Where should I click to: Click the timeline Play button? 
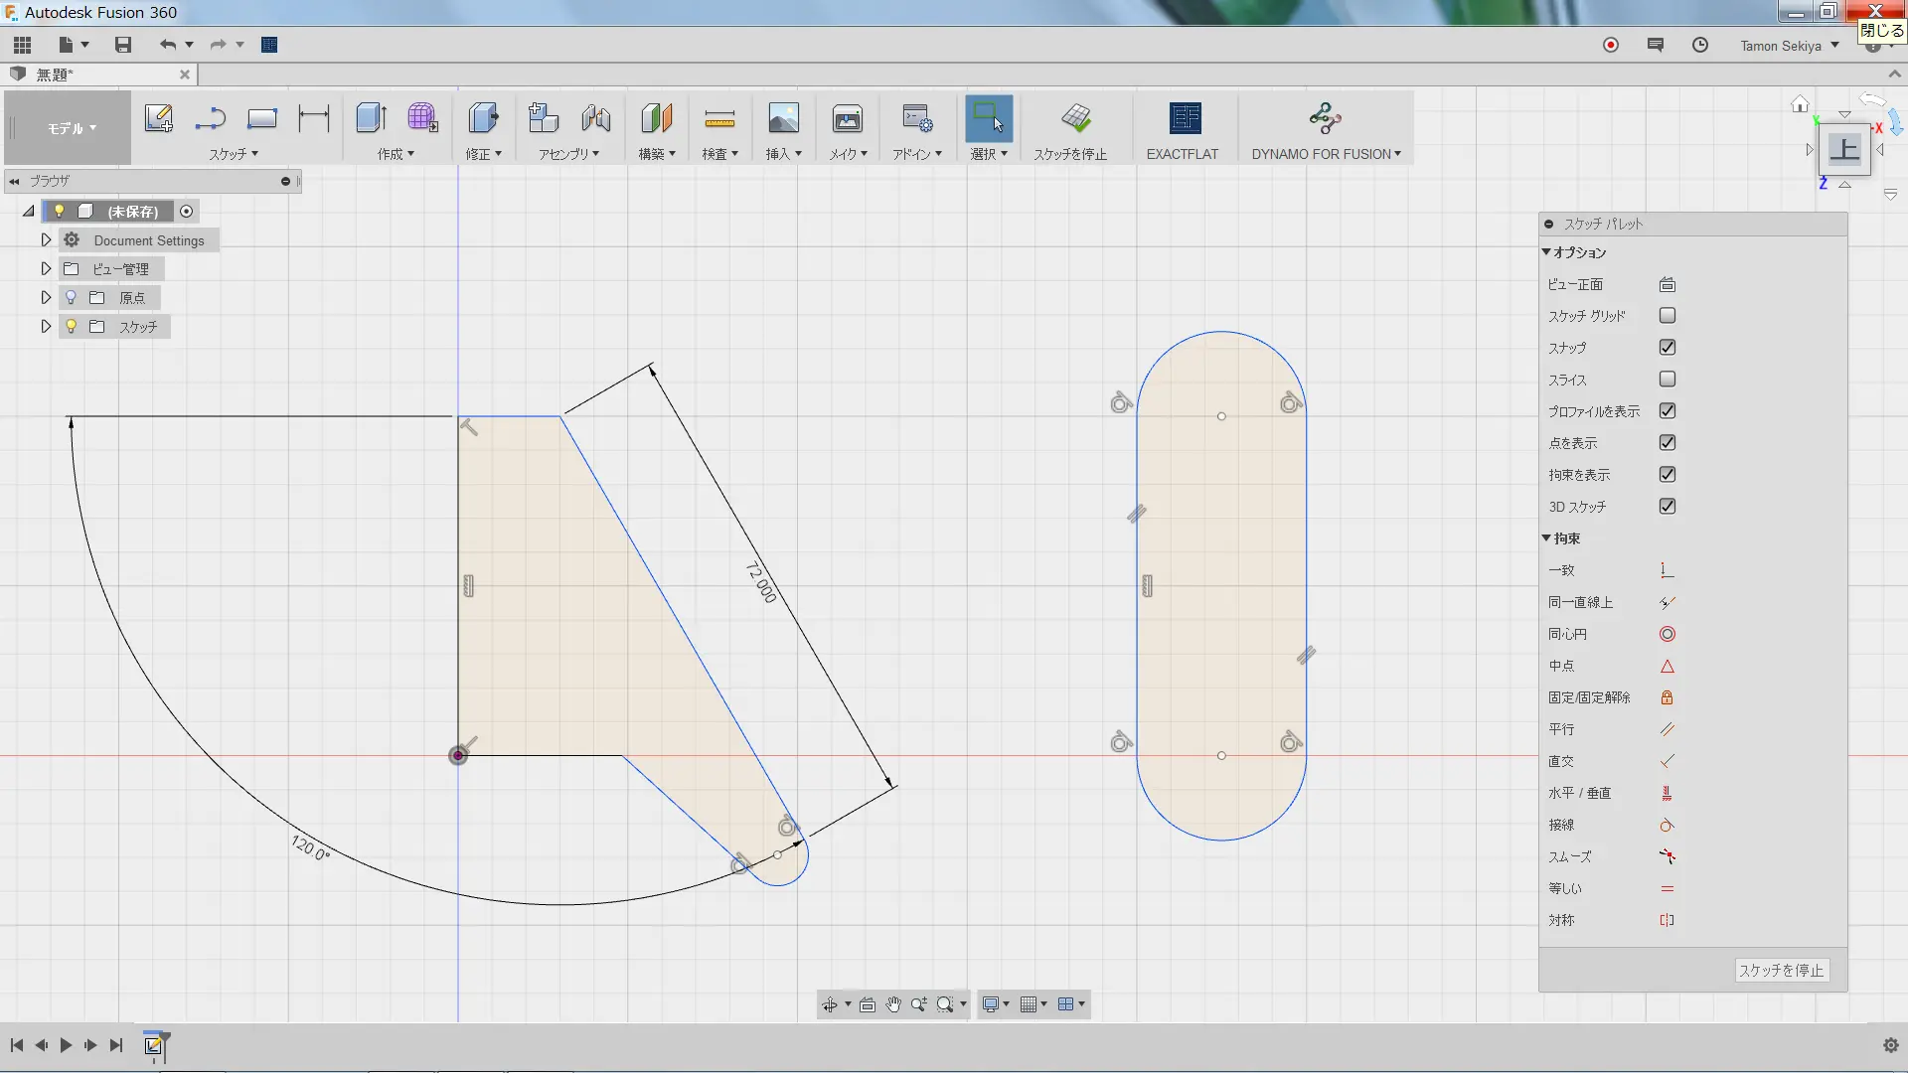[x=66, y=1045]
